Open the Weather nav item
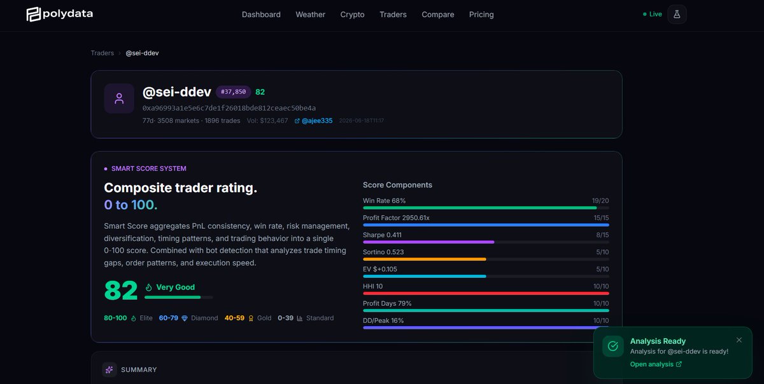Viewport: 764px width, 384px height. point(311,14)
